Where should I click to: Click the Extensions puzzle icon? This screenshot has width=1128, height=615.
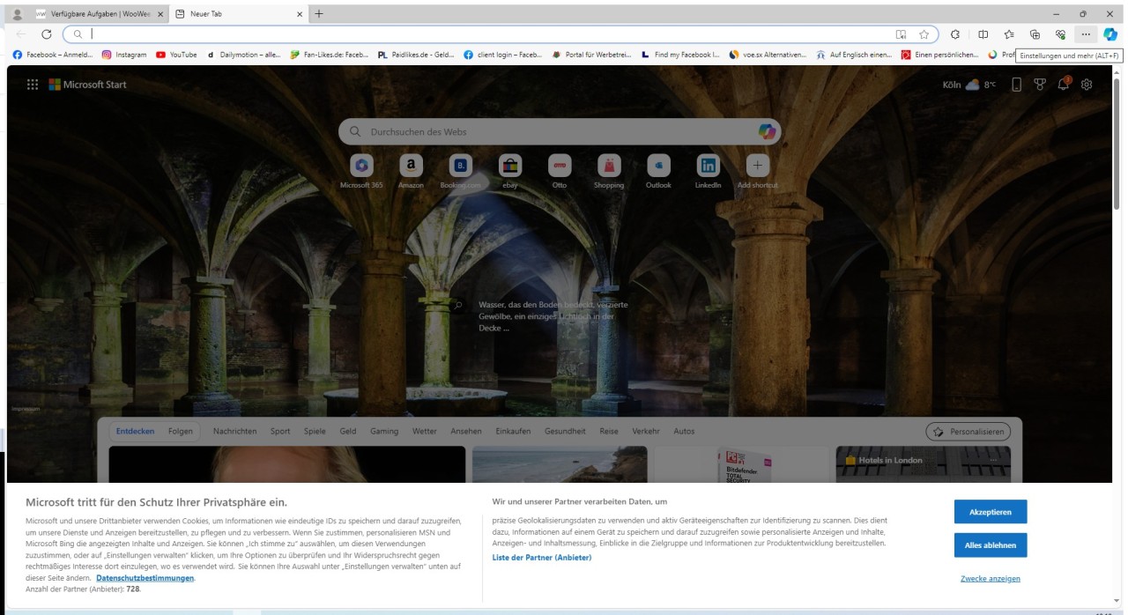coord(955,34)
